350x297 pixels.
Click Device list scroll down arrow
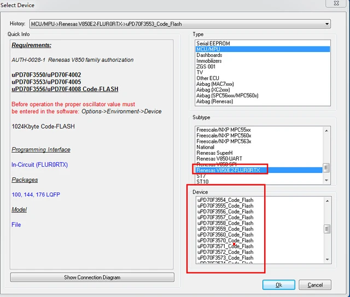[x=327, y=259]
